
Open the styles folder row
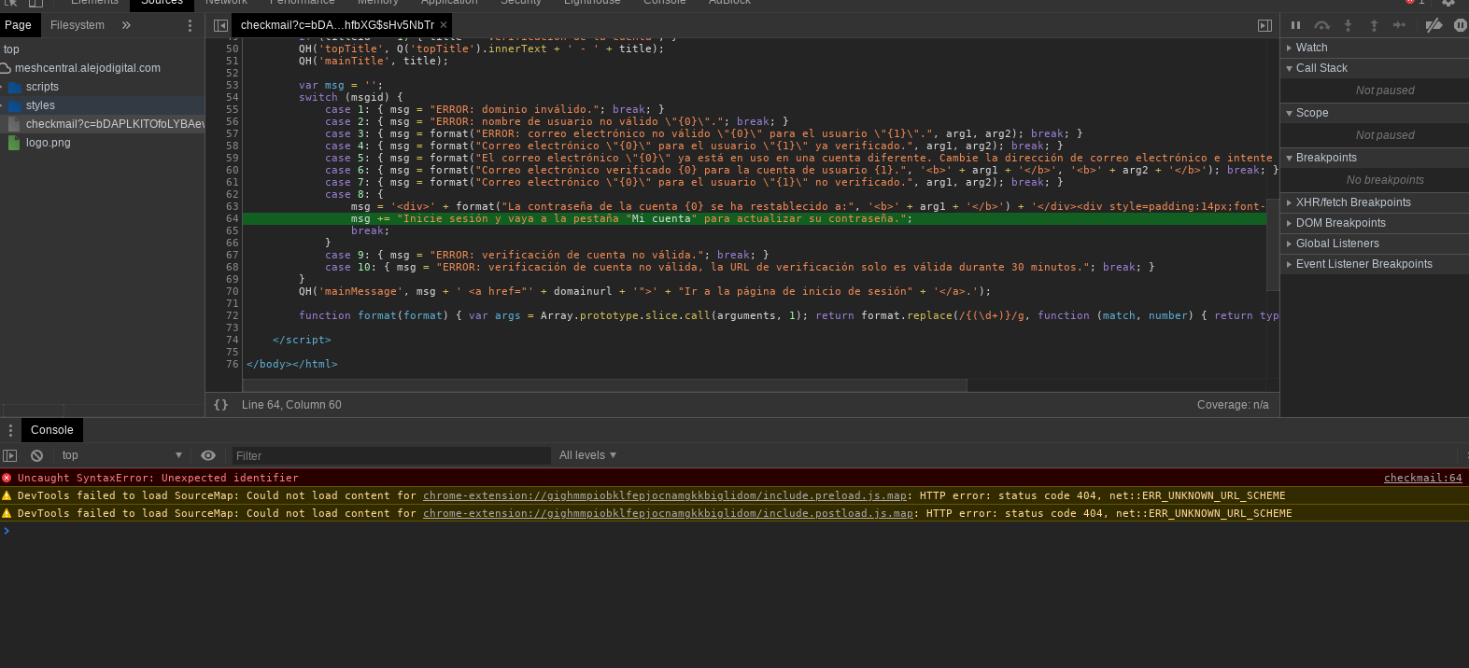tap(103, 105)
